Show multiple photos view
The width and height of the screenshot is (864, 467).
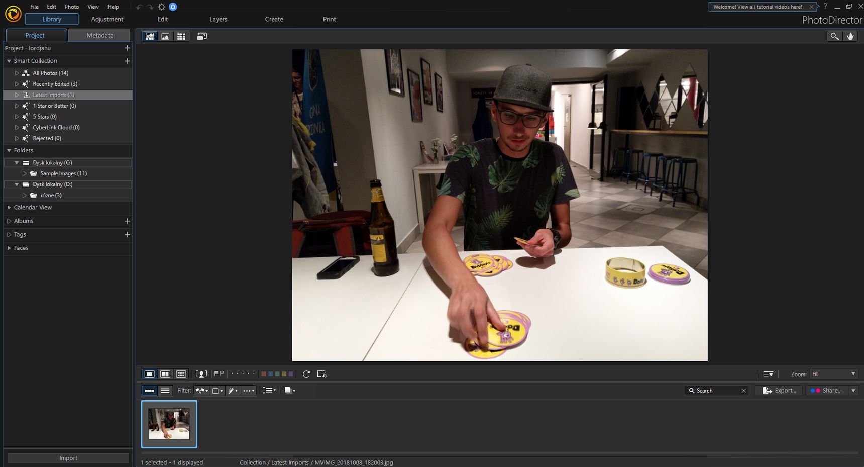[181, 374]
